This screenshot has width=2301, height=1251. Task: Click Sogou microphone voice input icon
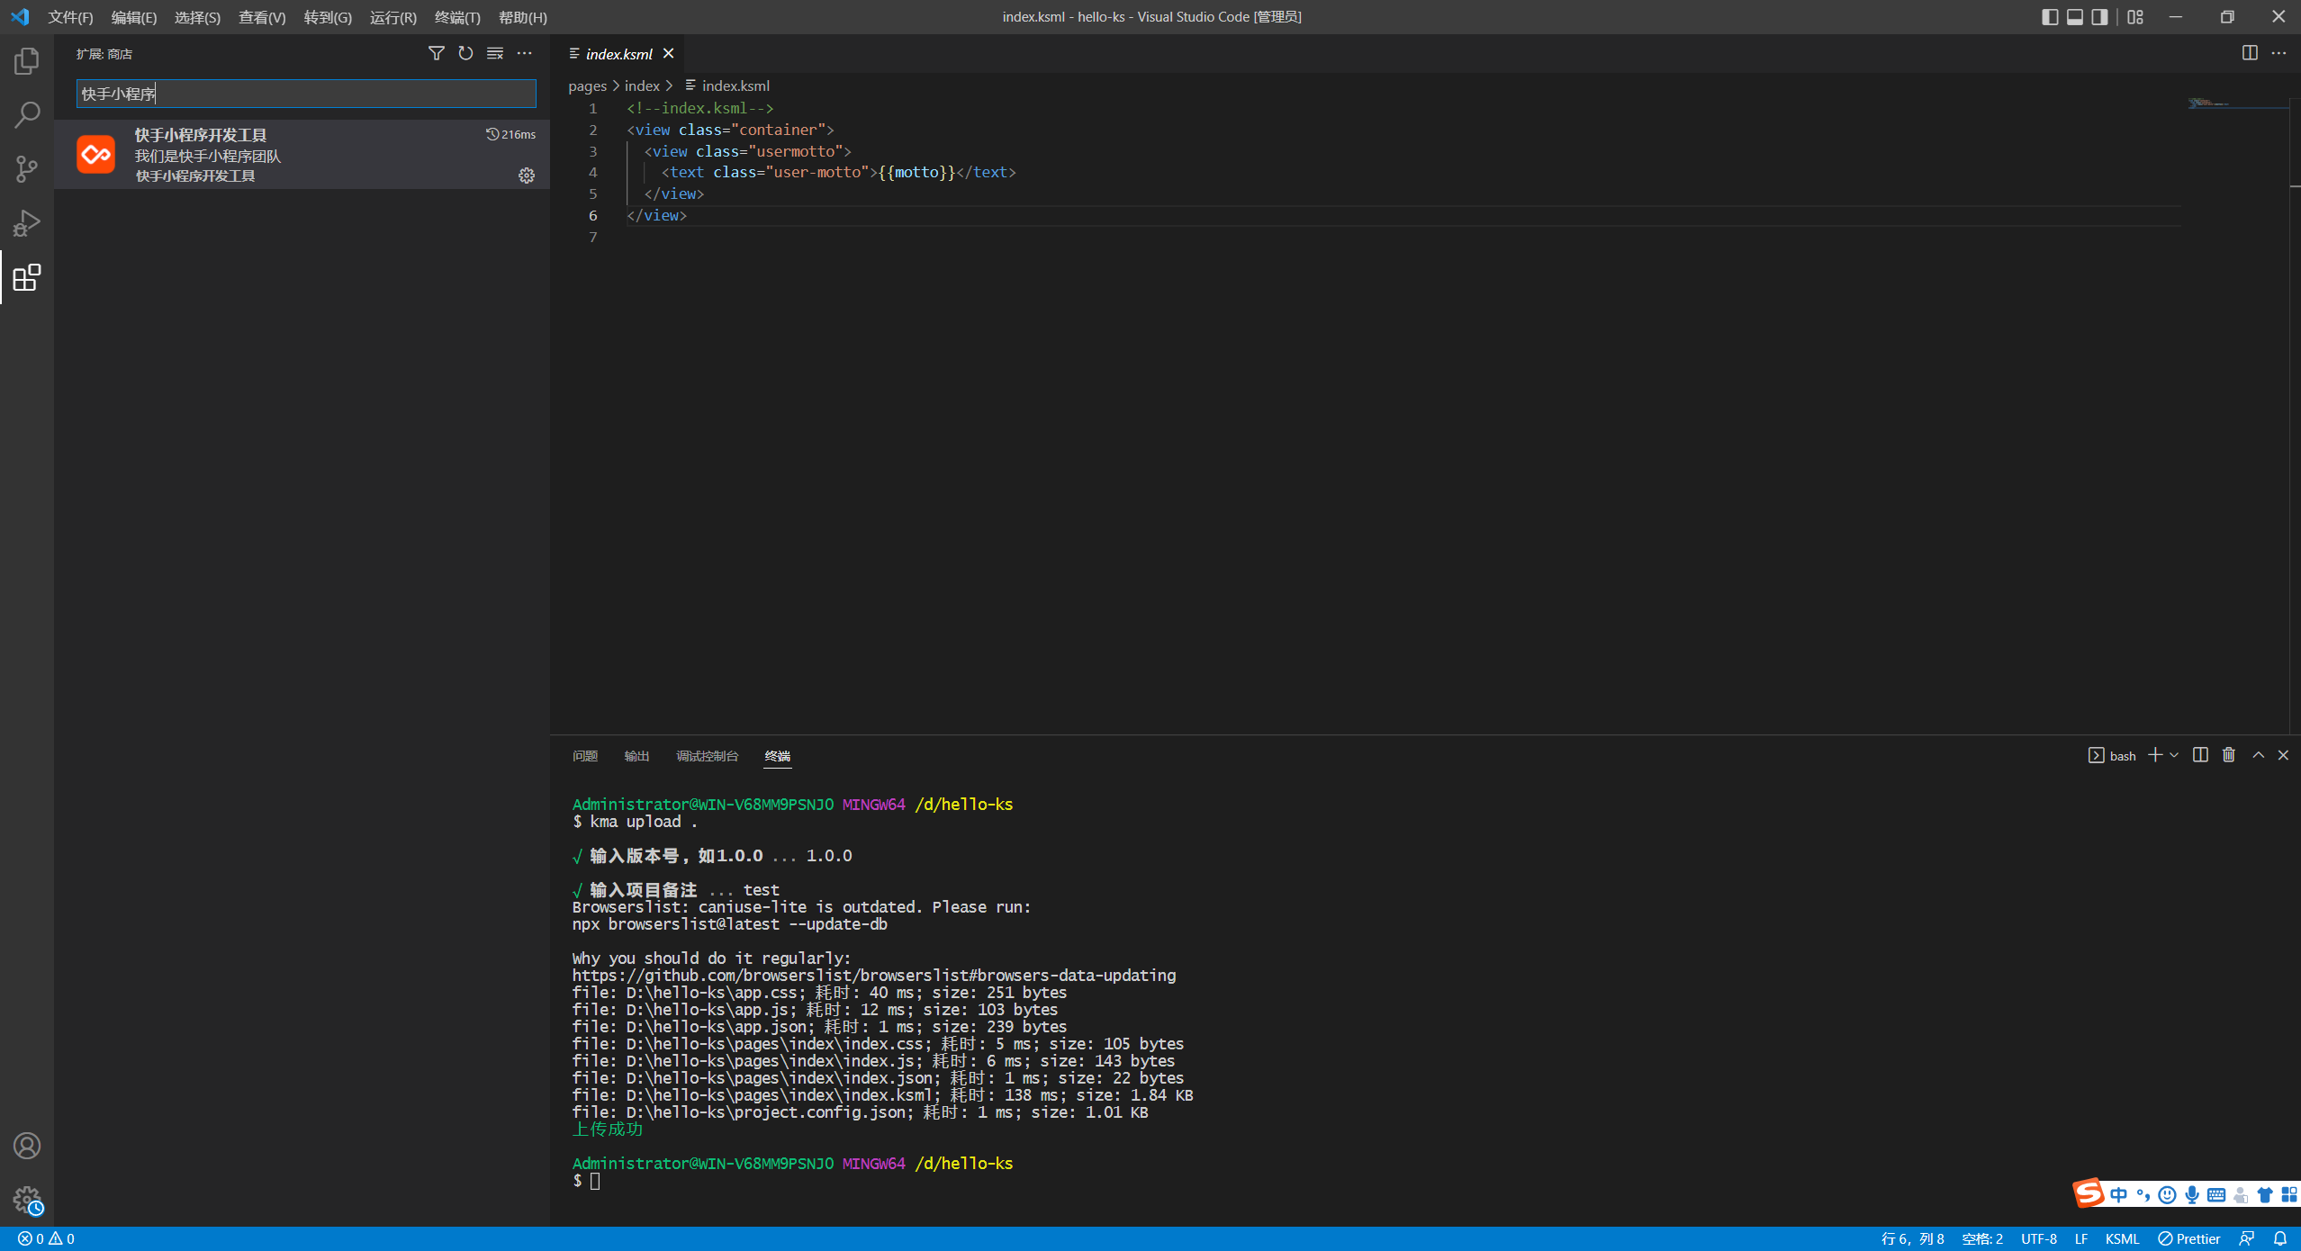(2192, 1195)
